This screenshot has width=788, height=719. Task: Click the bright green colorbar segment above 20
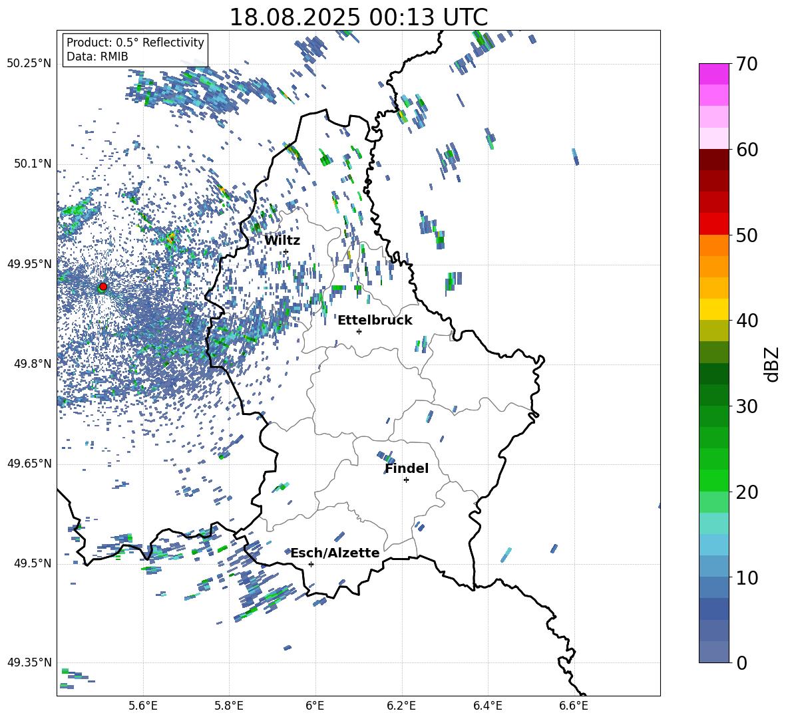point(714,480)
